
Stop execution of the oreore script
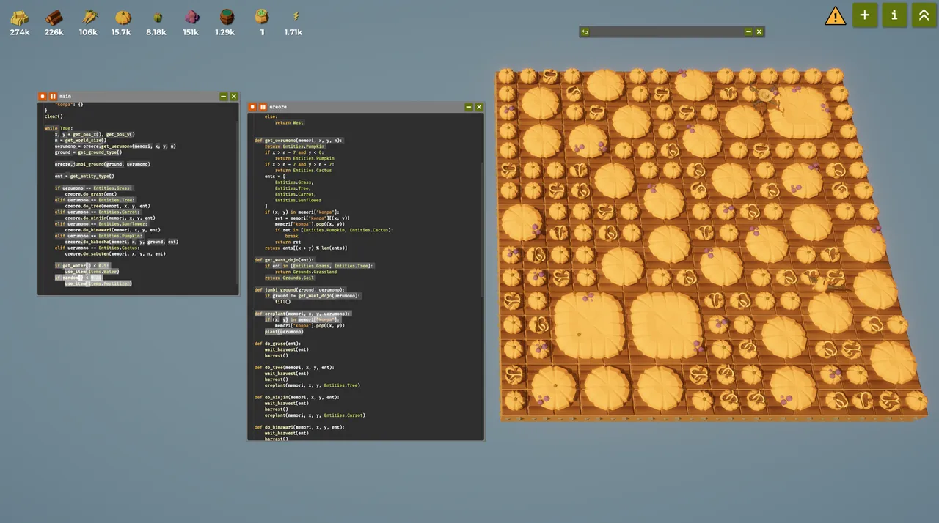click(x=253, y=107)
